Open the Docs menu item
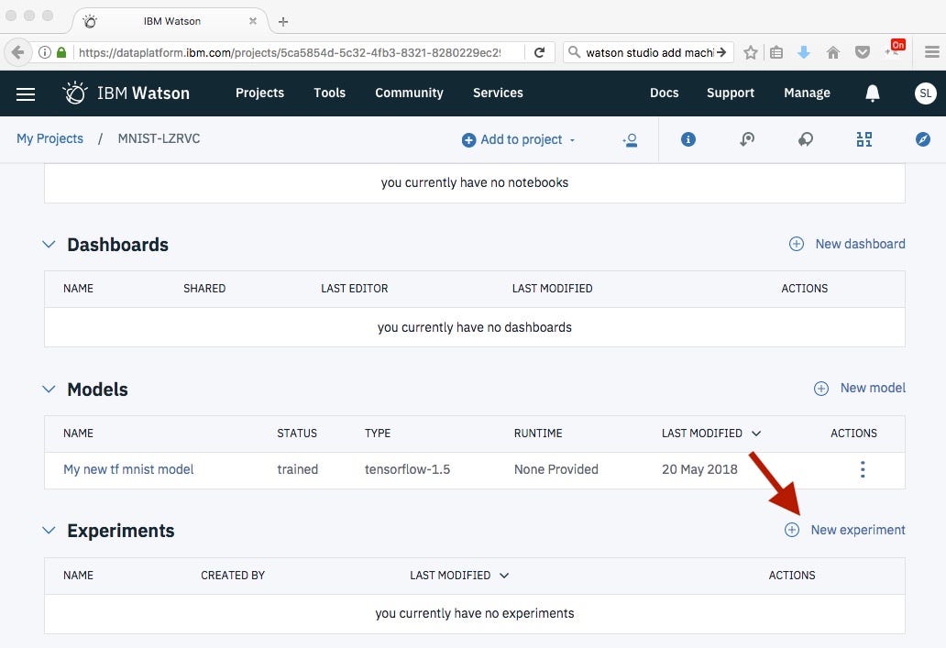This screenshot has width=946, height=648. tap(664, 93)
